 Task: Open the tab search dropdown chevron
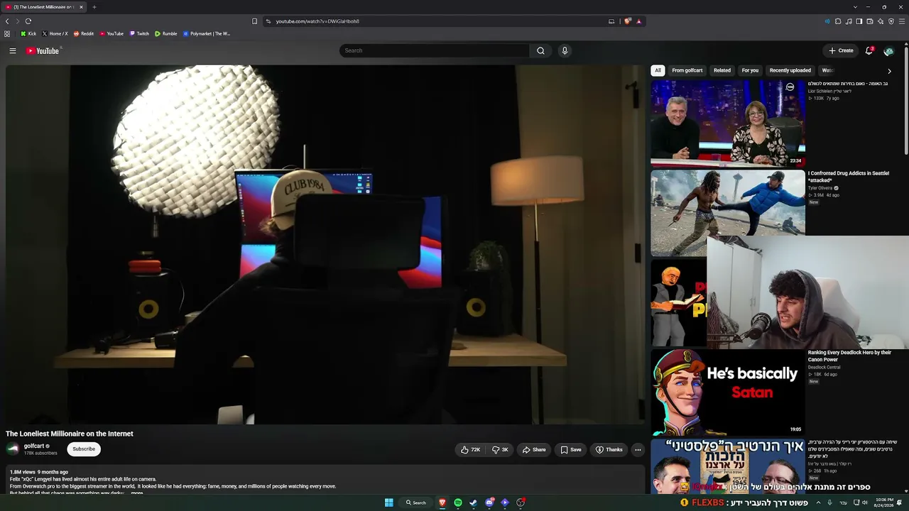856,7
